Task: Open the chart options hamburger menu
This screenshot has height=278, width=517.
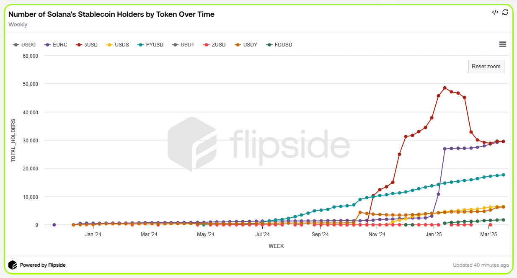Action: (502, 44)
